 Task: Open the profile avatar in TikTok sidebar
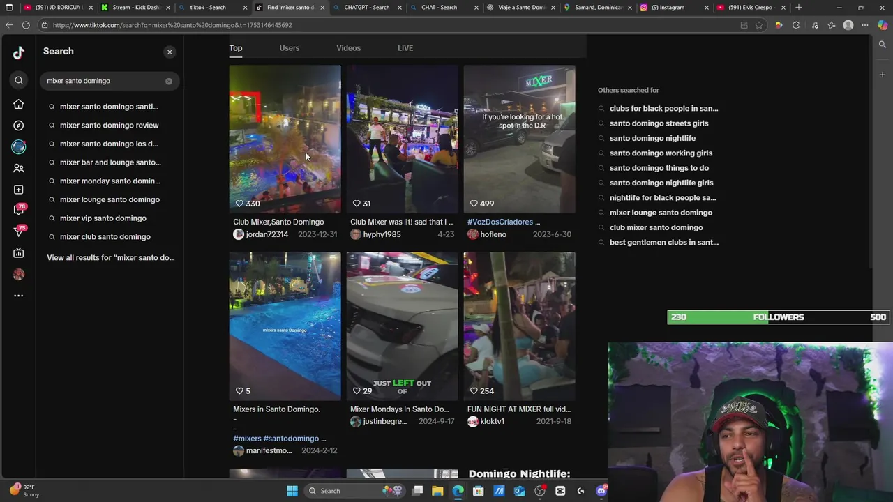pyautogui.click(x=19, y=274)
